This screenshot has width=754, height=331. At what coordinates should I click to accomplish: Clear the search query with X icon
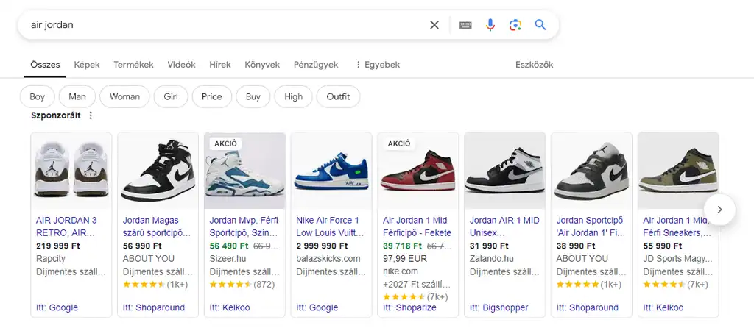click(x=434, y=25)
